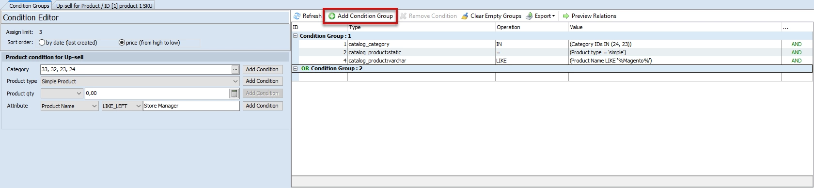Click AND in the catalog_category row
The height and width of the screenshot is (188, 814).
tap(797, 44)
